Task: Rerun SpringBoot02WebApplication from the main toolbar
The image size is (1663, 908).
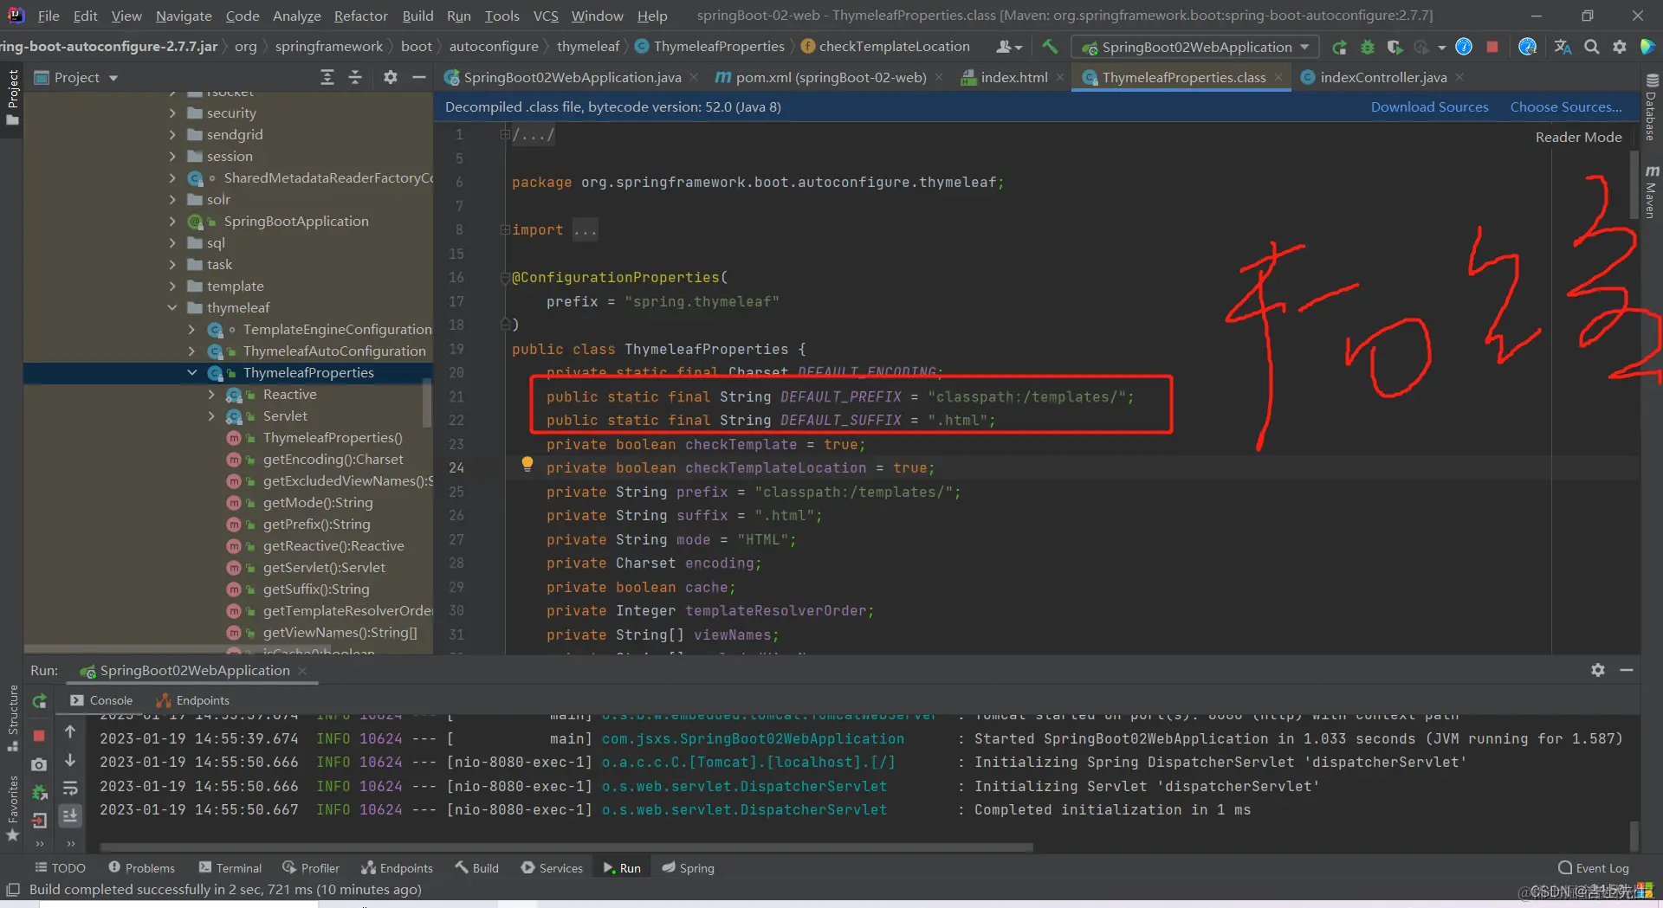Action: click(x=1339, y=47)
